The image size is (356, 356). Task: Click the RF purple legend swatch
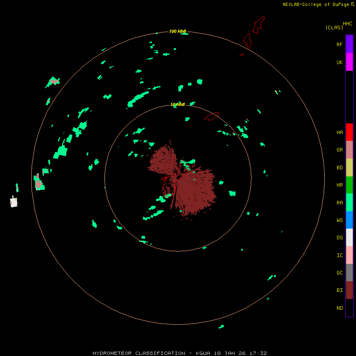click(349, 44)
